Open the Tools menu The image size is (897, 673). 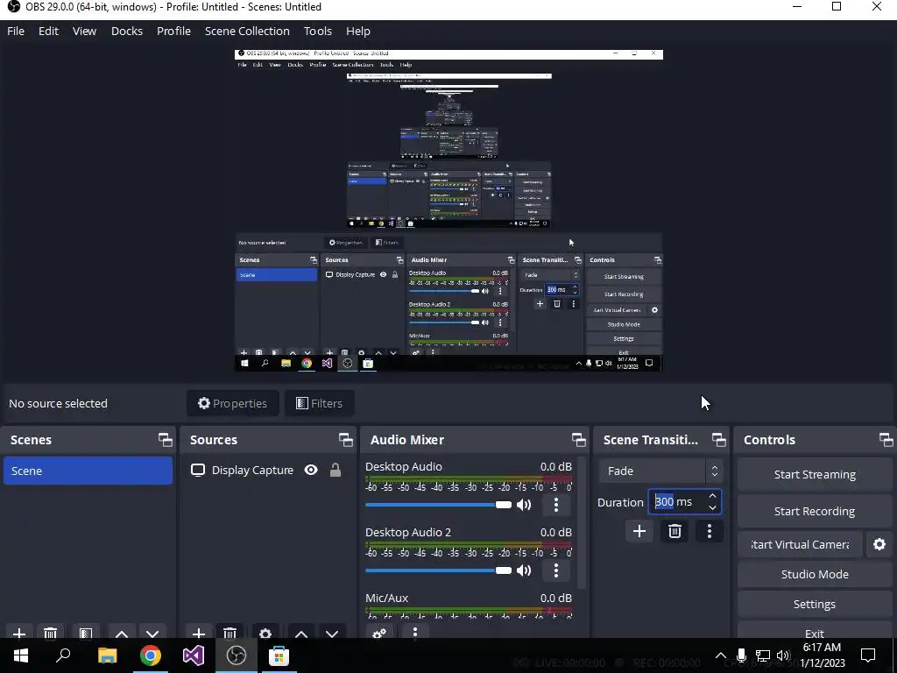coord(317,31)
